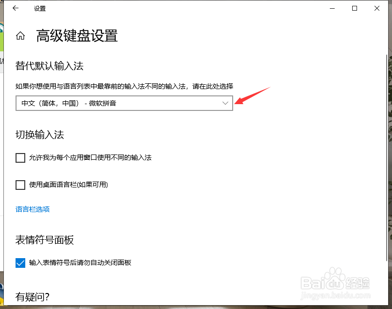Open the default input method dropdown
Screen dimensions: 392x309
[x=124, y=103]
